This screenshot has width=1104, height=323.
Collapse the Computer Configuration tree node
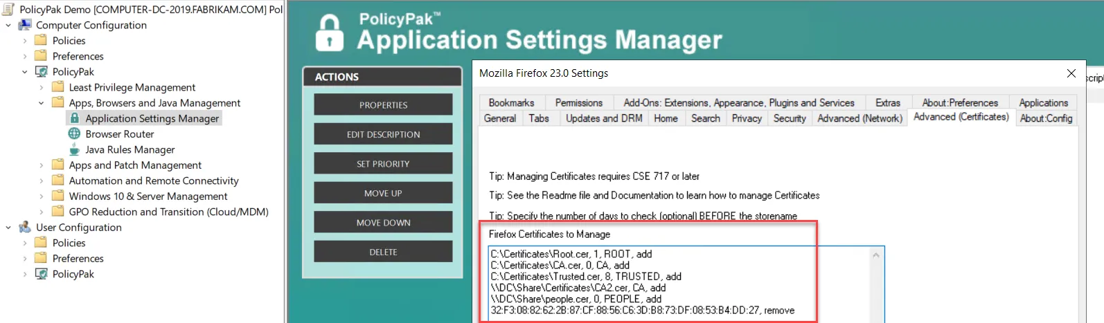point(8,25)
